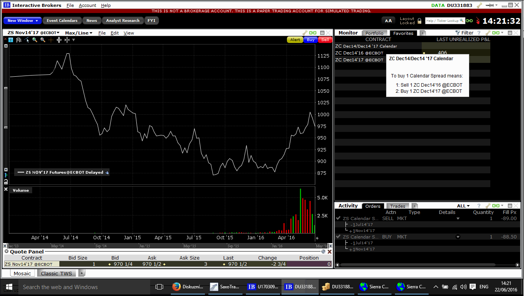Viewport: 524px width, 296px height.
Task: Click the Activity panel link chain icon
Action: (496, 206)
